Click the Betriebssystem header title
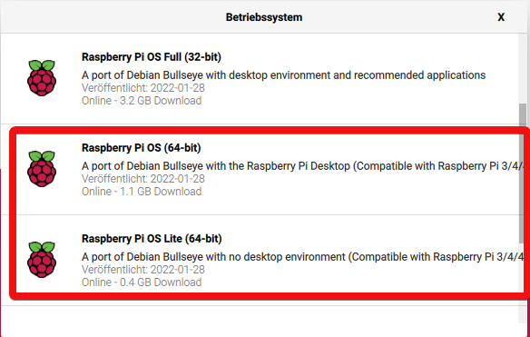The width and height of the screenshot is (530, 337). (264, 17)
